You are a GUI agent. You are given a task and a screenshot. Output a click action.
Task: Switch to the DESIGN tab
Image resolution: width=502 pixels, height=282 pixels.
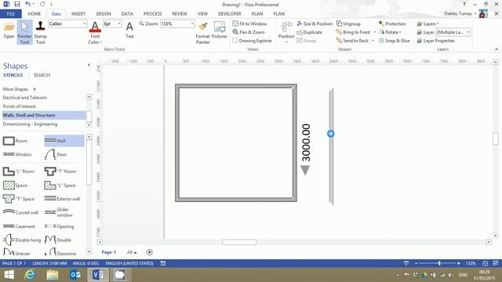click(104, 14)
